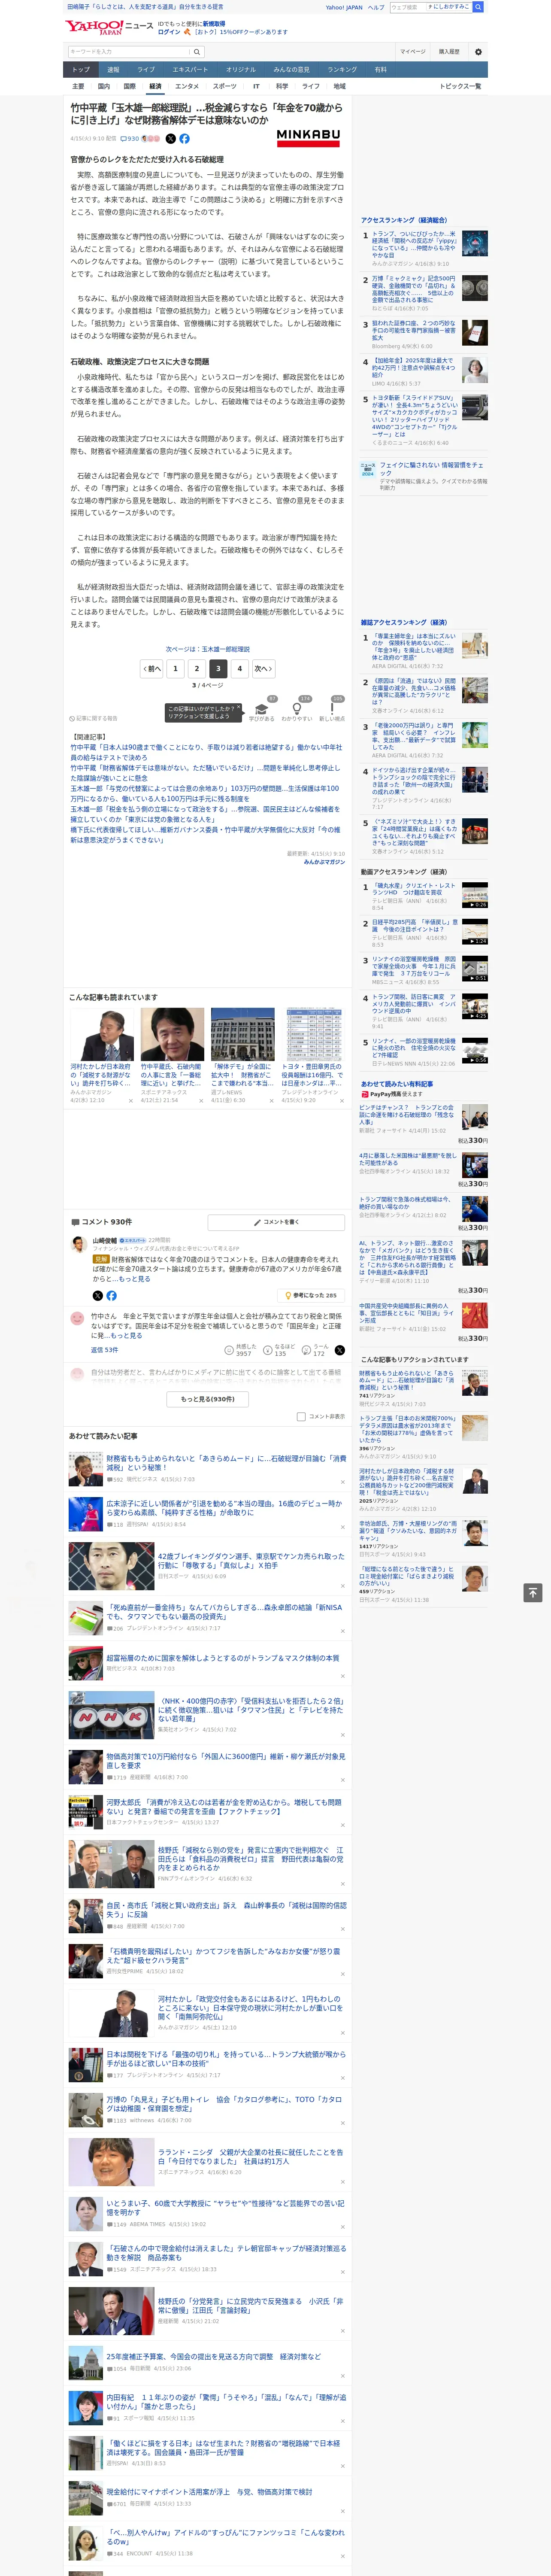Click the comment count 930 icon
This screenshot has width=551, height=2576.
pyautogui.click(x=131, y=139)
